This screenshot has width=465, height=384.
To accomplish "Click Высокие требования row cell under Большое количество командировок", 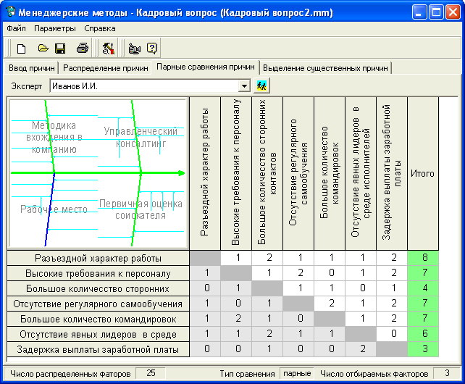I will (x=330, y=272).
